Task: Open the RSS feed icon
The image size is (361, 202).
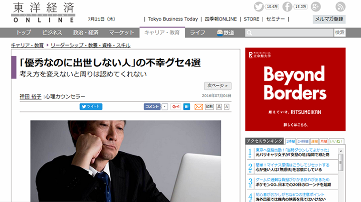Action: click(340, 7)
